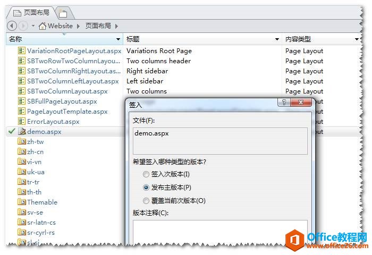Click the demo.aspx checked-out file icon
The image size is (372, 255).
pyautogui.click(x=22, y=131)
